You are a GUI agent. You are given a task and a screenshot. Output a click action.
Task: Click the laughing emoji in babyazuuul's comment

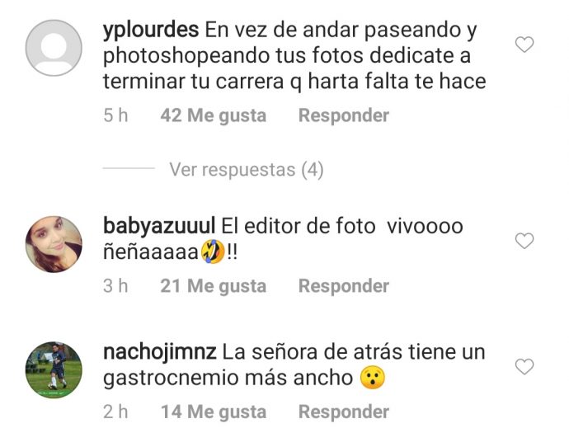tap(213, 252)
